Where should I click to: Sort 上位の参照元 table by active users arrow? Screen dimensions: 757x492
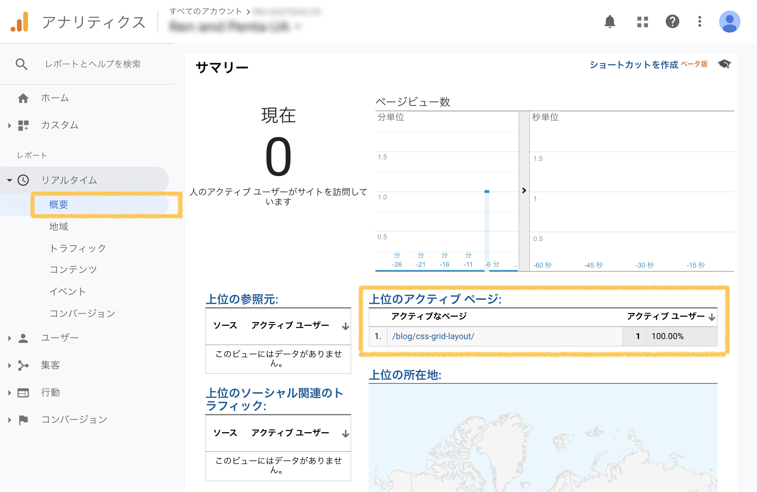[345, 326]
